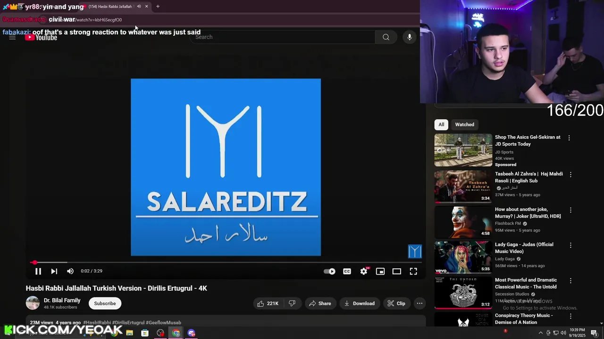Open OBS Studio in the taskbar
This screenshot has width=604, height=339.
(x=160, y=333)
